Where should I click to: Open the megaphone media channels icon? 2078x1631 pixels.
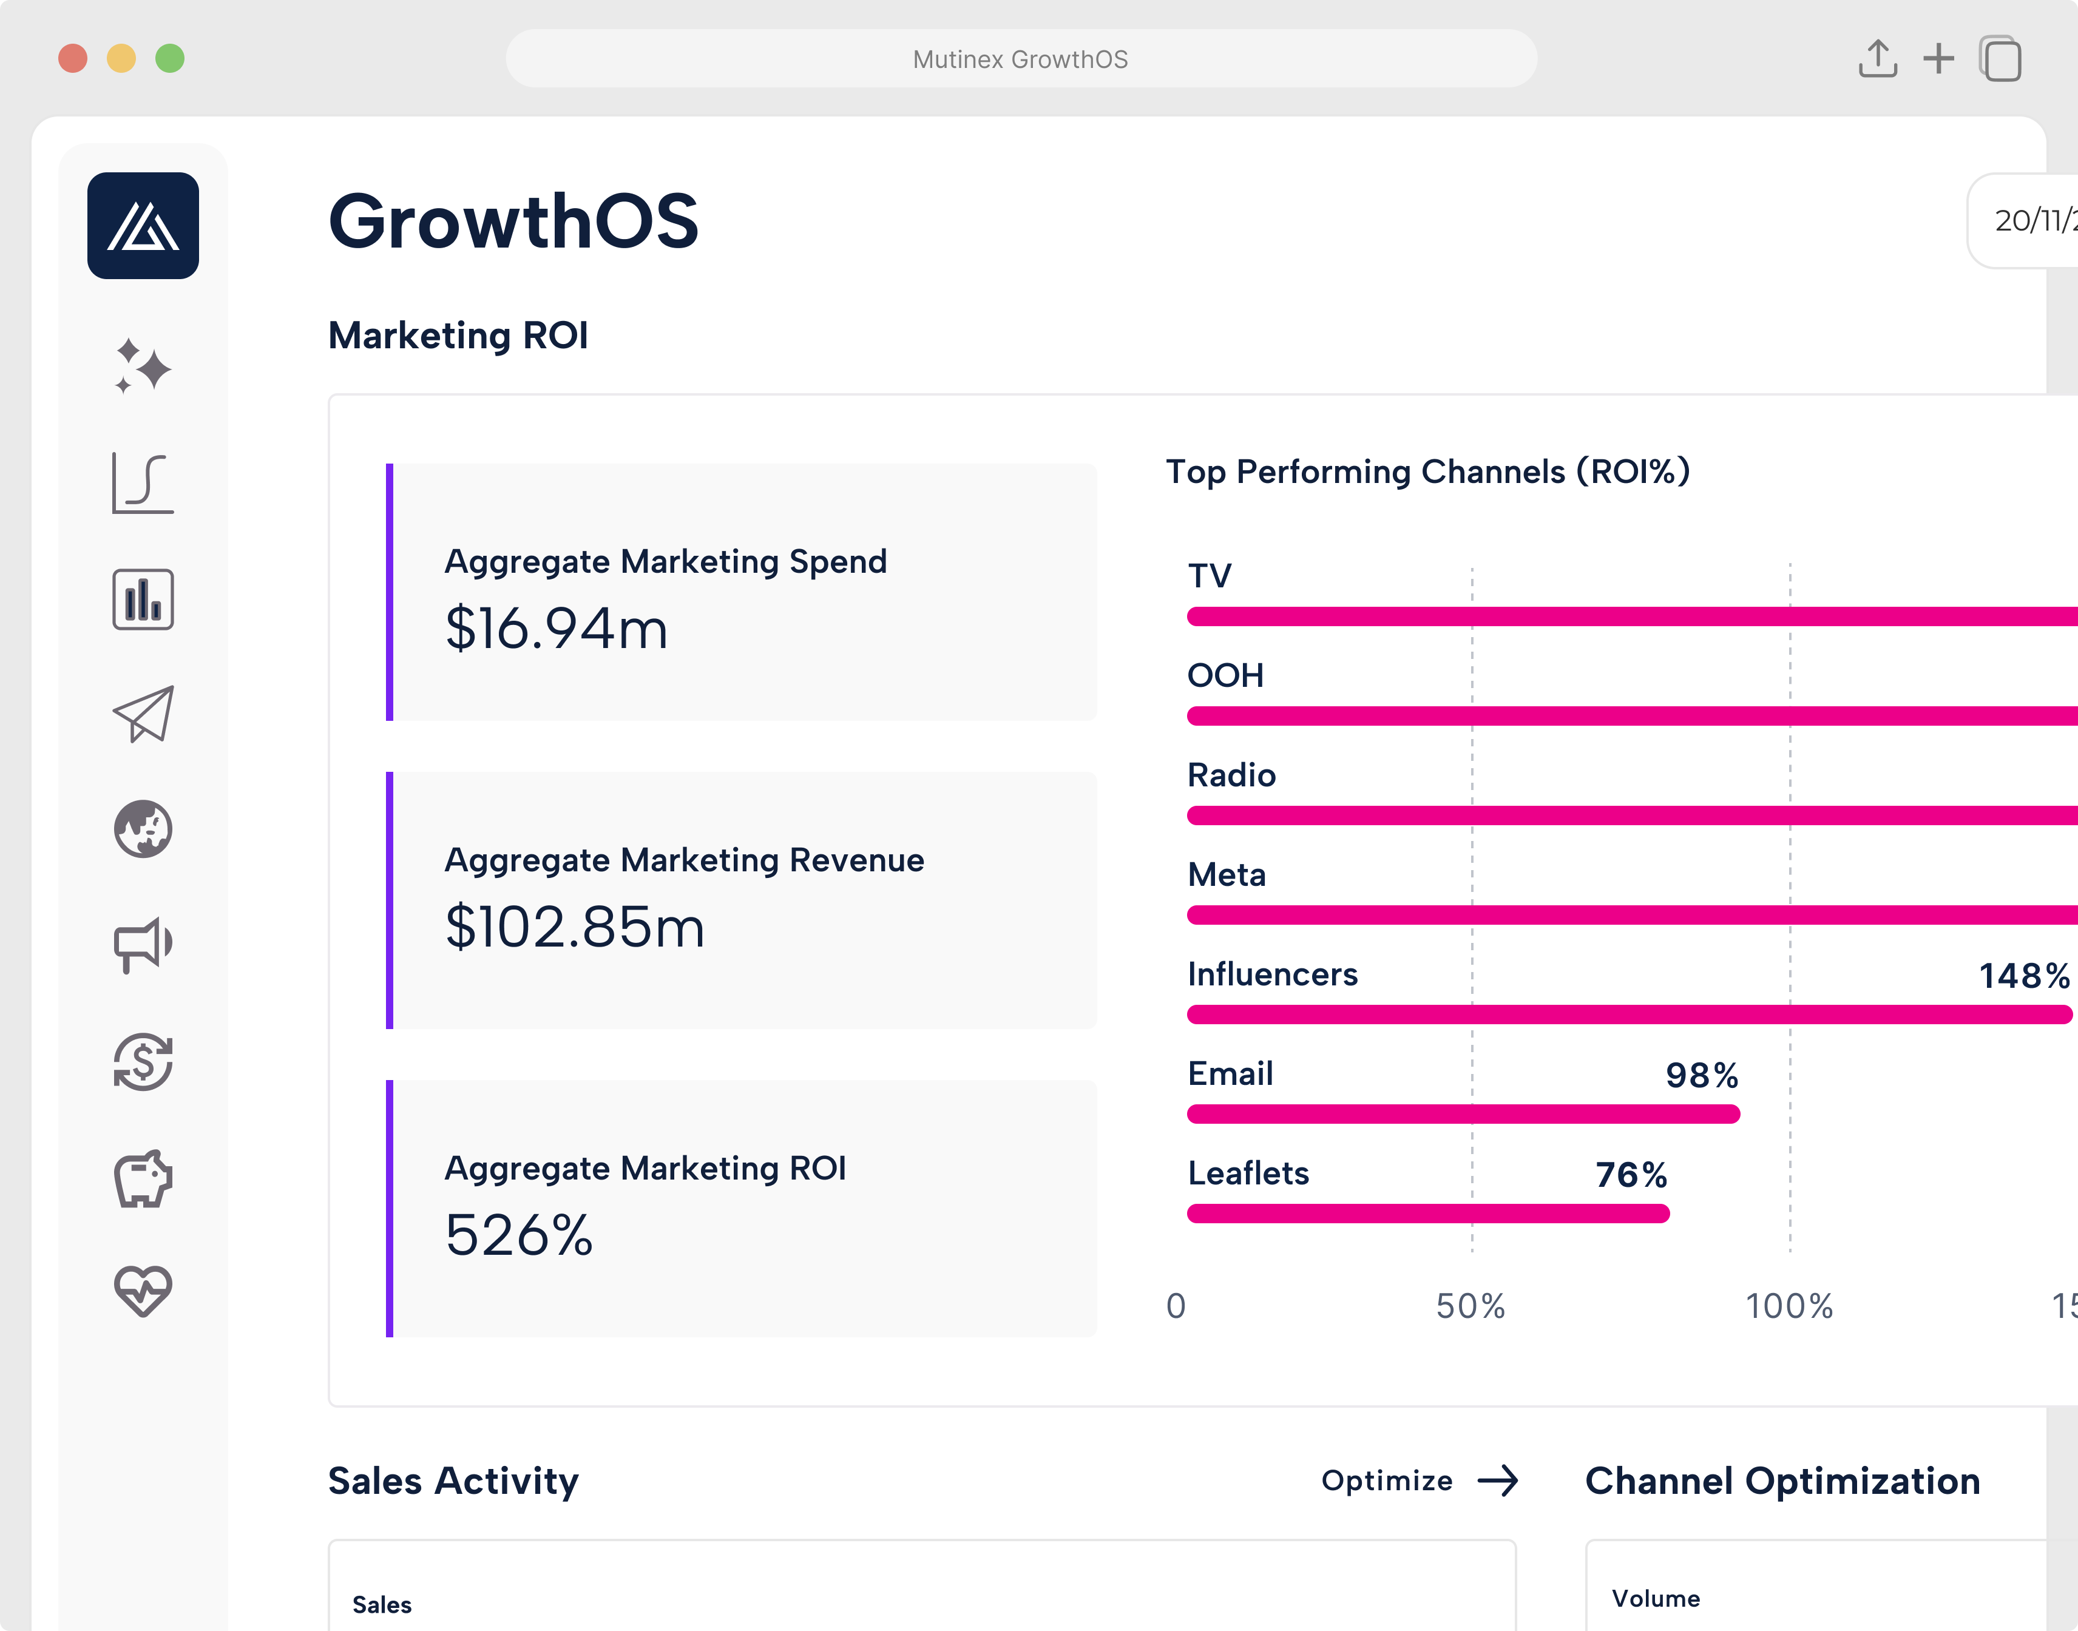click(143, 944)
